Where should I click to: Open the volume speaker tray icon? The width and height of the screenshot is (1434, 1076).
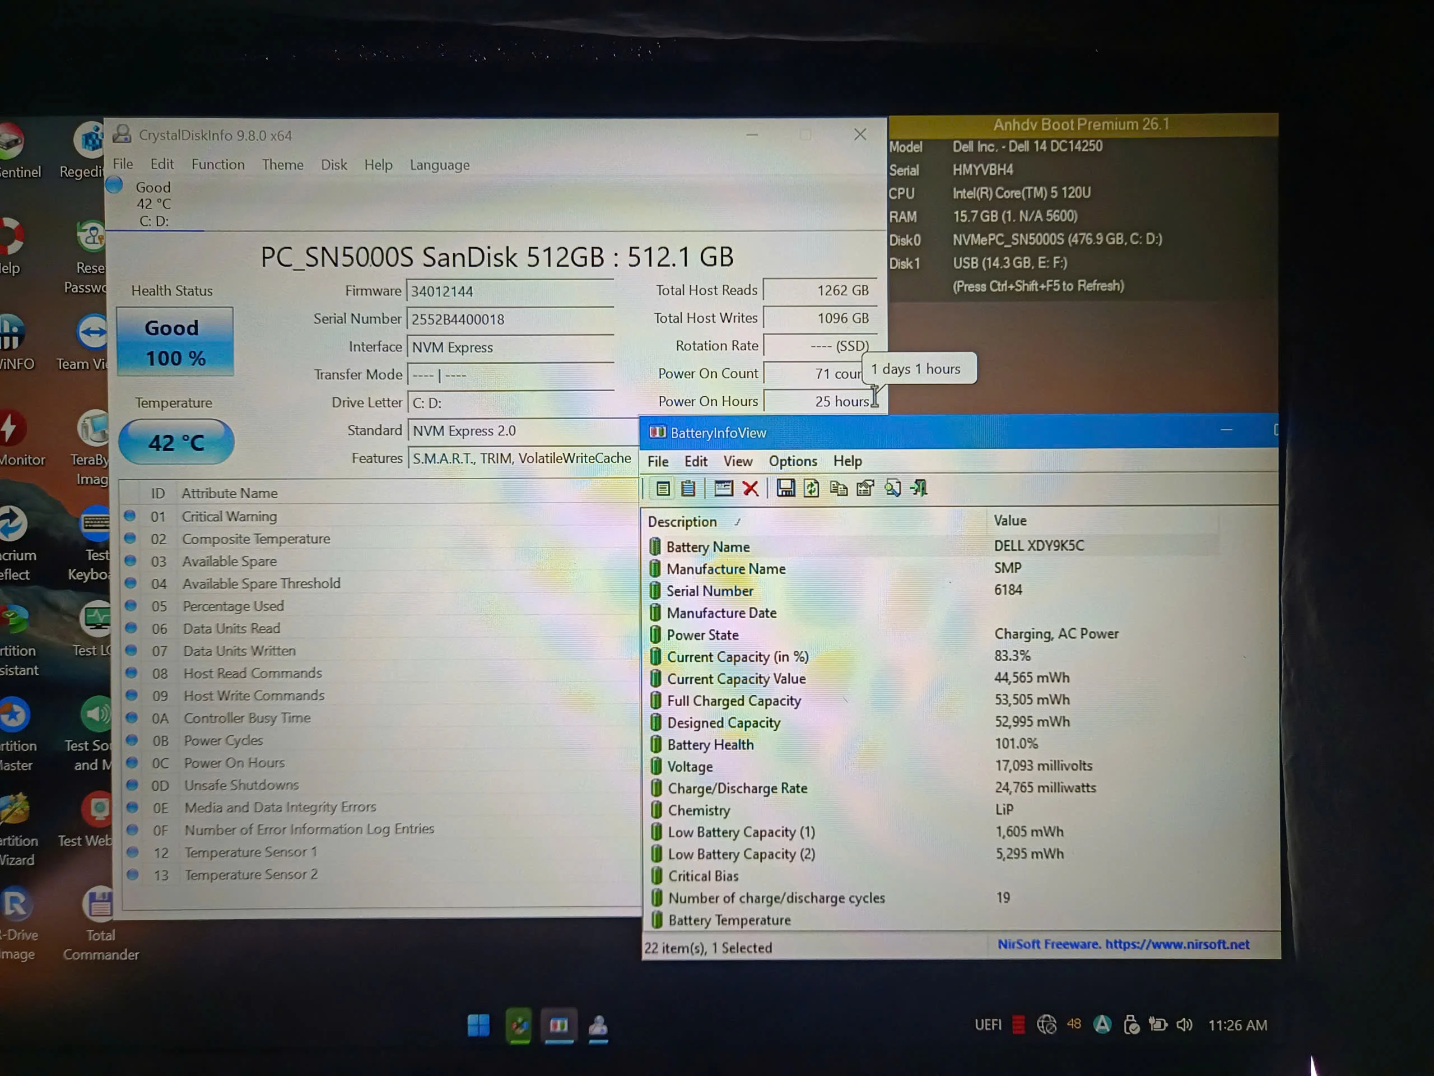[x=1184, y=1025]
